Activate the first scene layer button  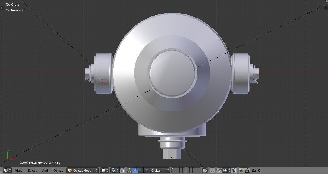click(x=173, y=169)
